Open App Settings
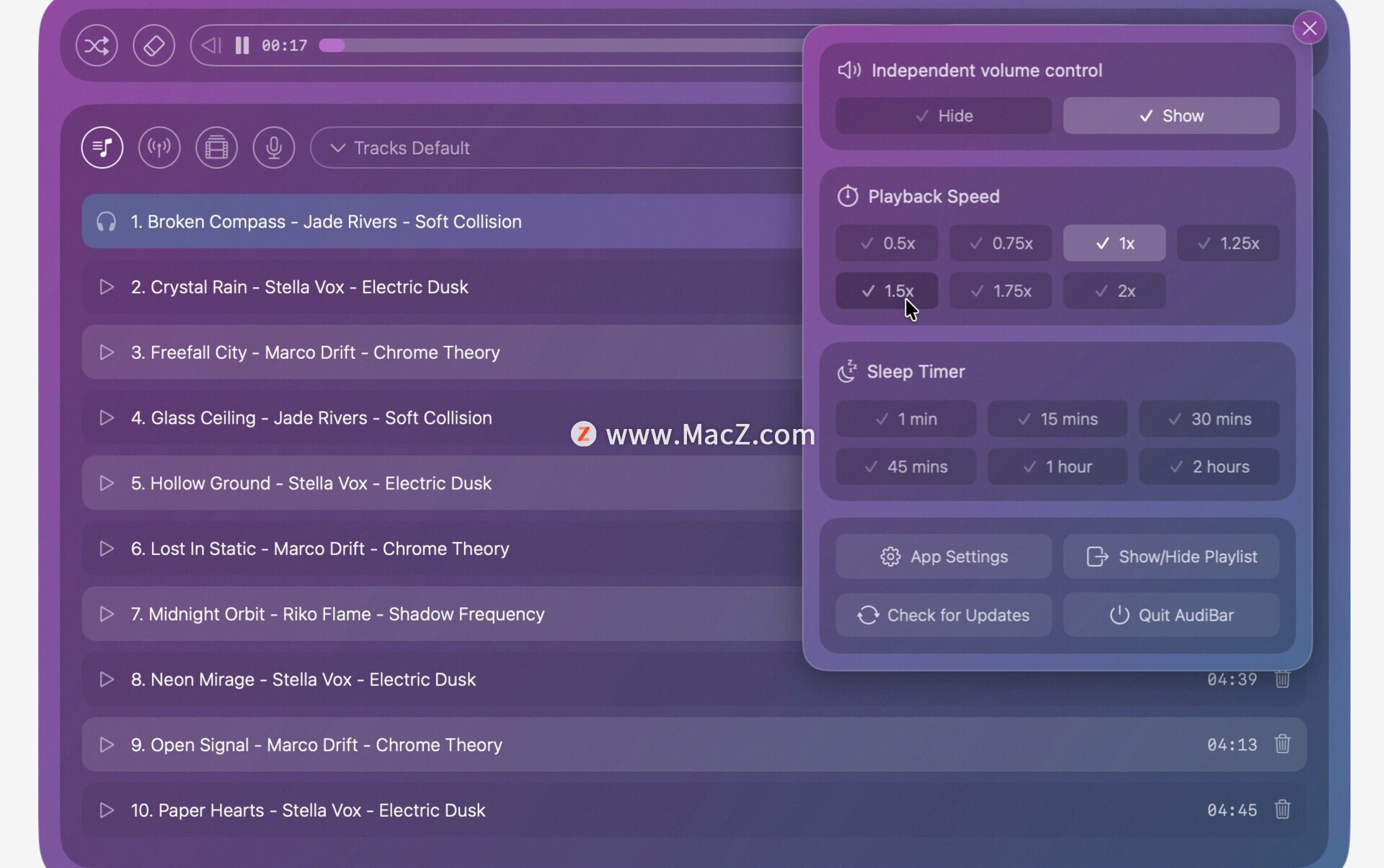Image resolution: width=1384 pixels, height=868 pixels. [943, 557]
